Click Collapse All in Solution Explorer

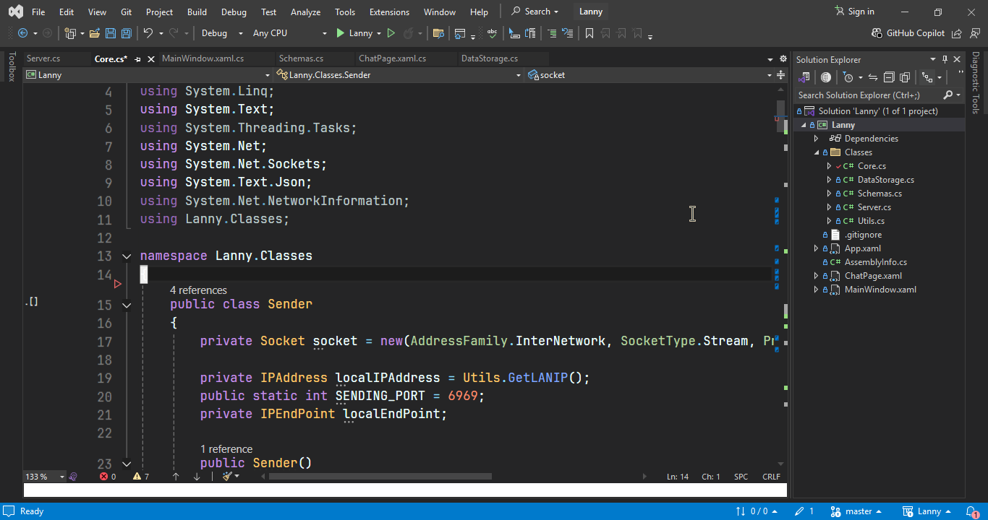[x=889, y=77]
